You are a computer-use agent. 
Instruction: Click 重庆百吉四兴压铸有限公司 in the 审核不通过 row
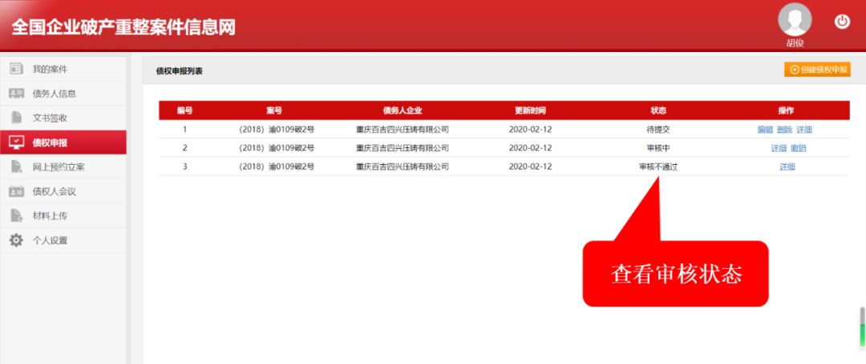point(402,167)
